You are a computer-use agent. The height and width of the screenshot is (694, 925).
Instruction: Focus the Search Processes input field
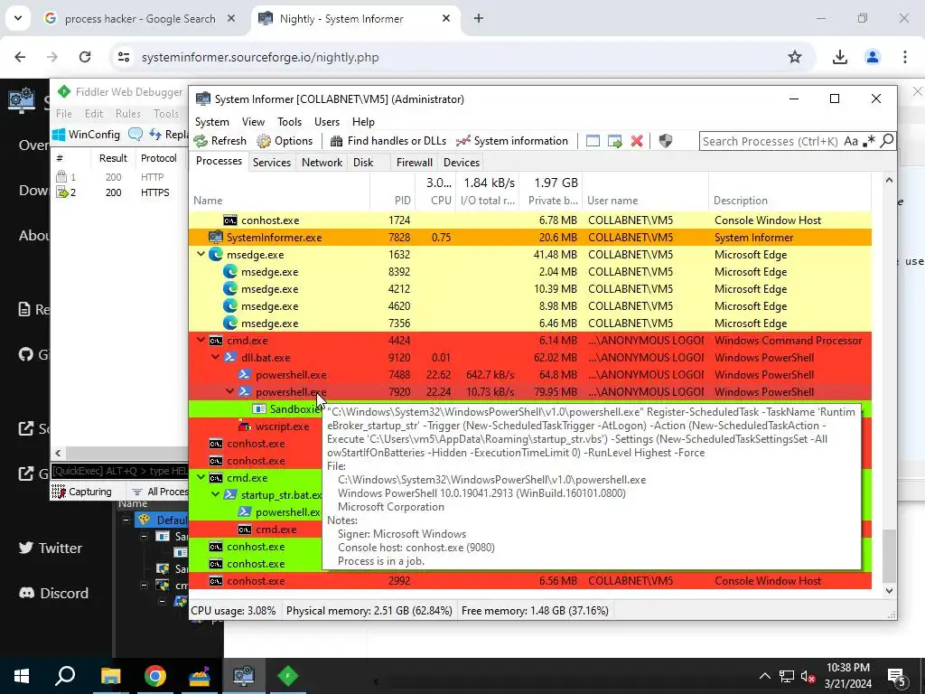coord(770,141)
